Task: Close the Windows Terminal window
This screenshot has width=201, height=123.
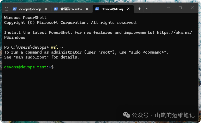Action: 192,8
